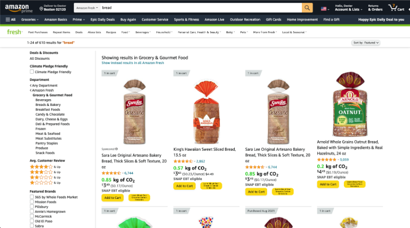Open the All hamburger menu
This screenshot has width=410, height=228.
click(10, 19)
